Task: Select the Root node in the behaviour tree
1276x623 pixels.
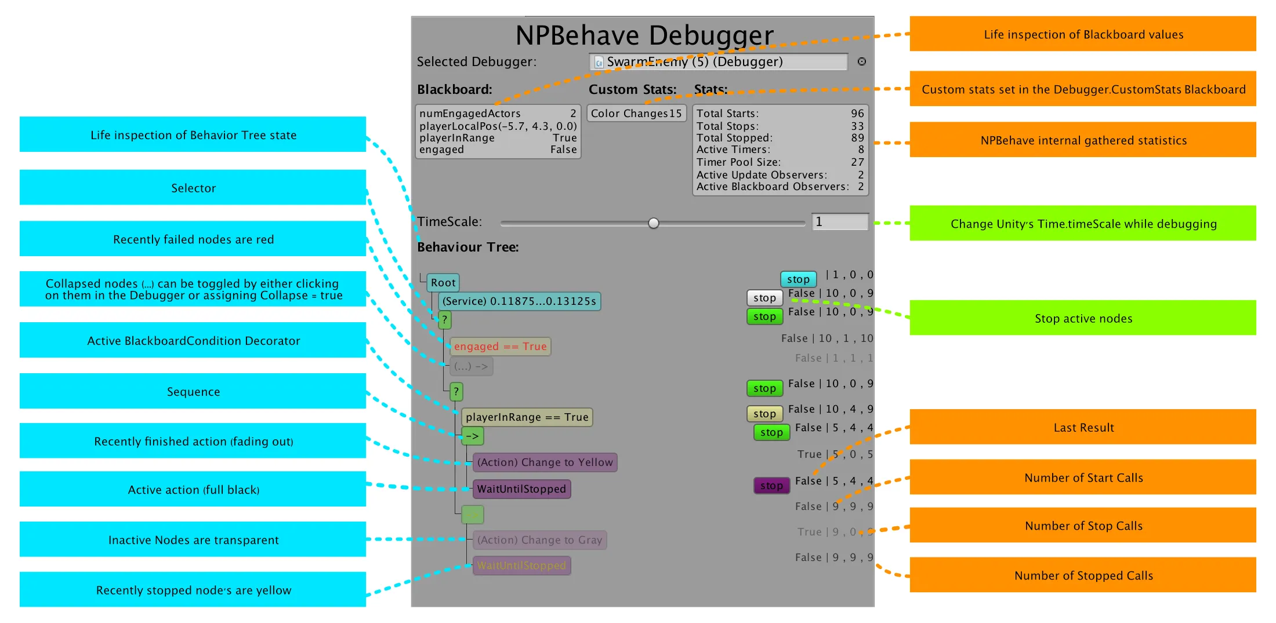Action: [x=443, y=283]
